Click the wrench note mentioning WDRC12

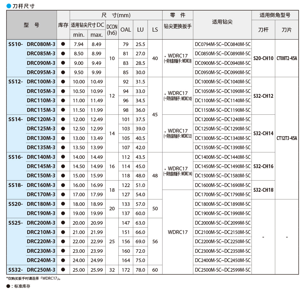pos(178,136)
